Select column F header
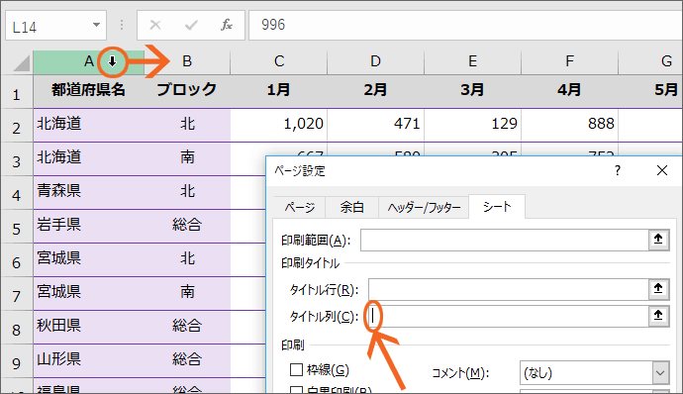The height and width of the screenshot is (394, 683). point(570,62)
